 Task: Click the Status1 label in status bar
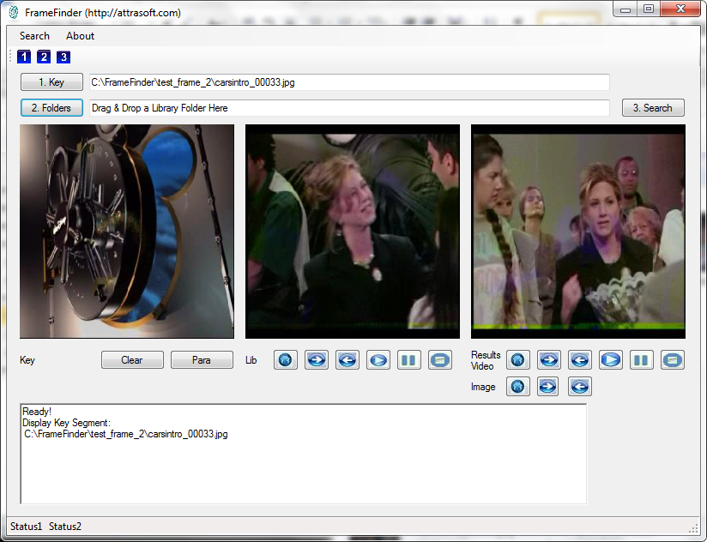(x=26, y=527)
